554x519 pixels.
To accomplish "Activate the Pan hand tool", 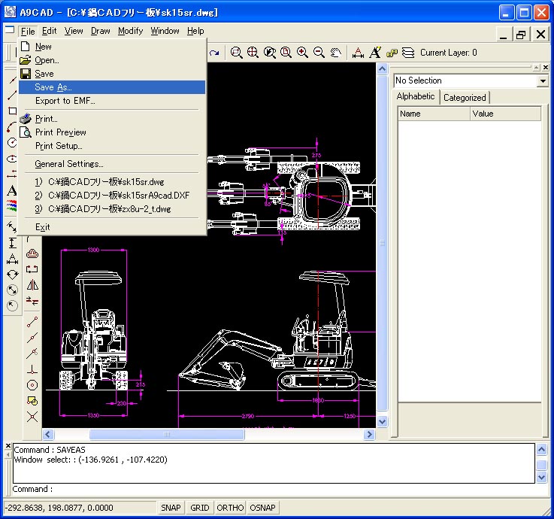I will point(336,53).
